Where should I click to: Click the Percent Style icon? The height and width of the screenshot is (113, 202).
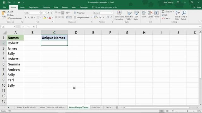[x=100, y=18]
